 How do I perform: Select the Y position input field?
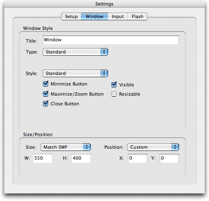point(169,158)
